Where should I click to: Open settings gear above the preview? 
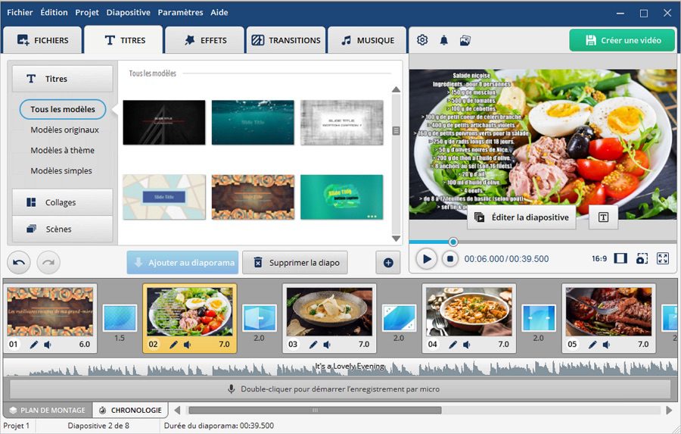(422, 40)
